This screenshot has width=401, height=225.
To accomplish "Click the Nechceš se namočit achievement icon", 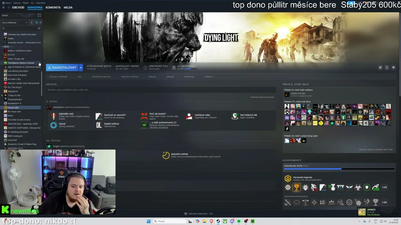I will pyautogui.click(x=99, y=116).
